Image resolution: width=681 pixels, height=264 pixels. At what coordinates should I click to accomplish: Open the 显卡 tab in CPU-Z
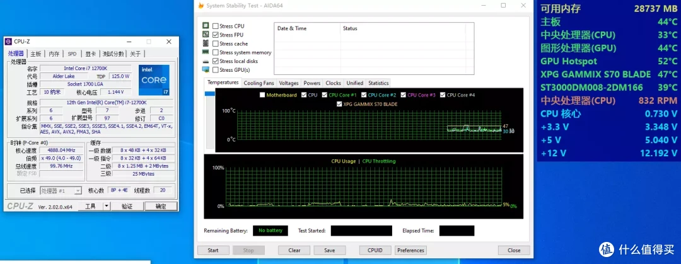pyautogui.click(x=90, y=54)
